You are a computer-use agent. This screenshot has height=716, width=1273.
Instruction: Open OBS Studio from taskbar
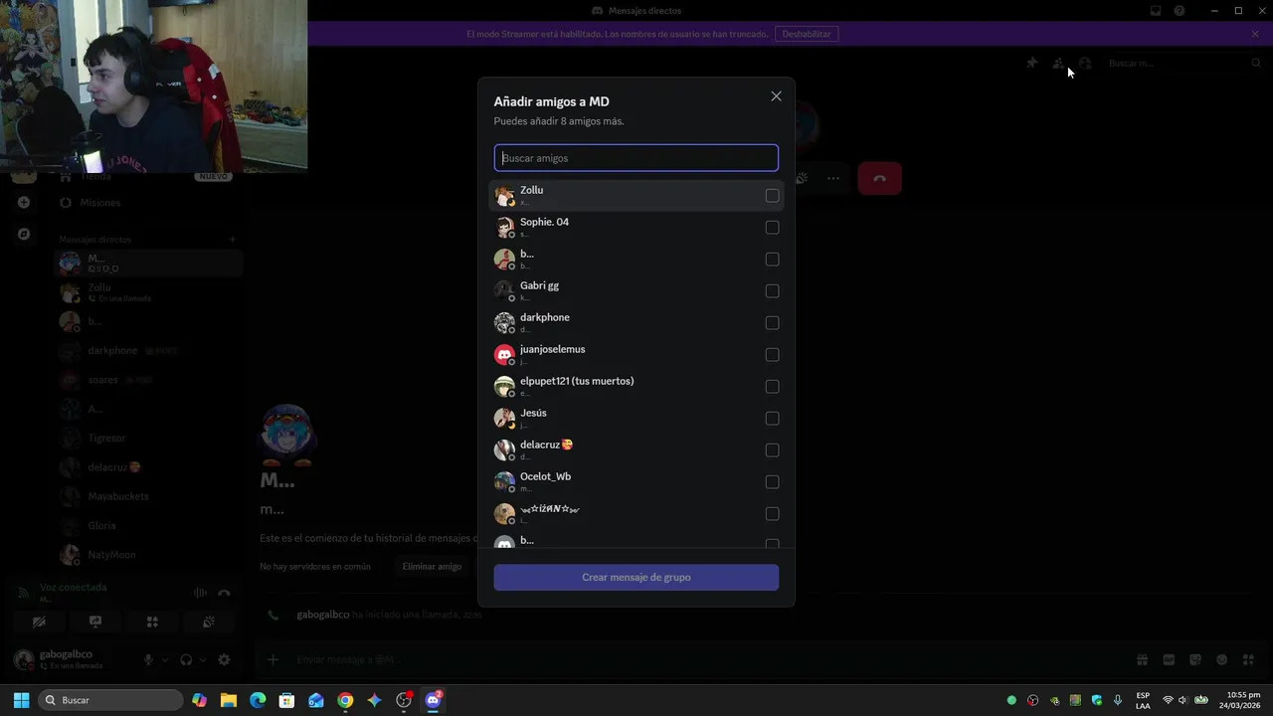(404, 700)
